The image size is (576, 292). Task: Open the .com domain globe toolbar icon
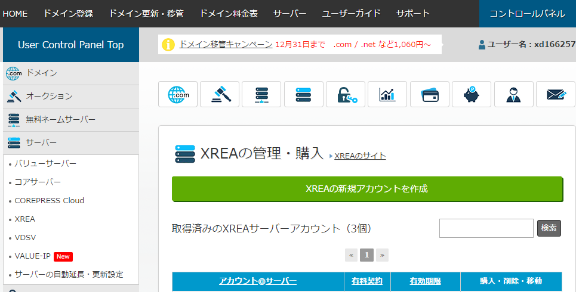178,94
